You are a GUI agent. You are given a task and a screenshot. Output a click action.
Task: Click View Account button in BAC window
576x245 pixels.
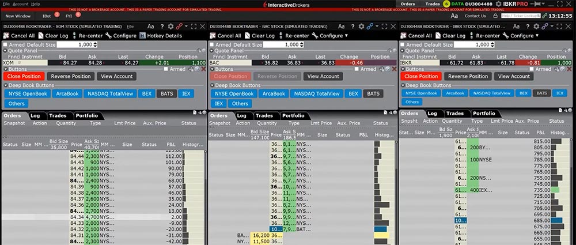323,77
